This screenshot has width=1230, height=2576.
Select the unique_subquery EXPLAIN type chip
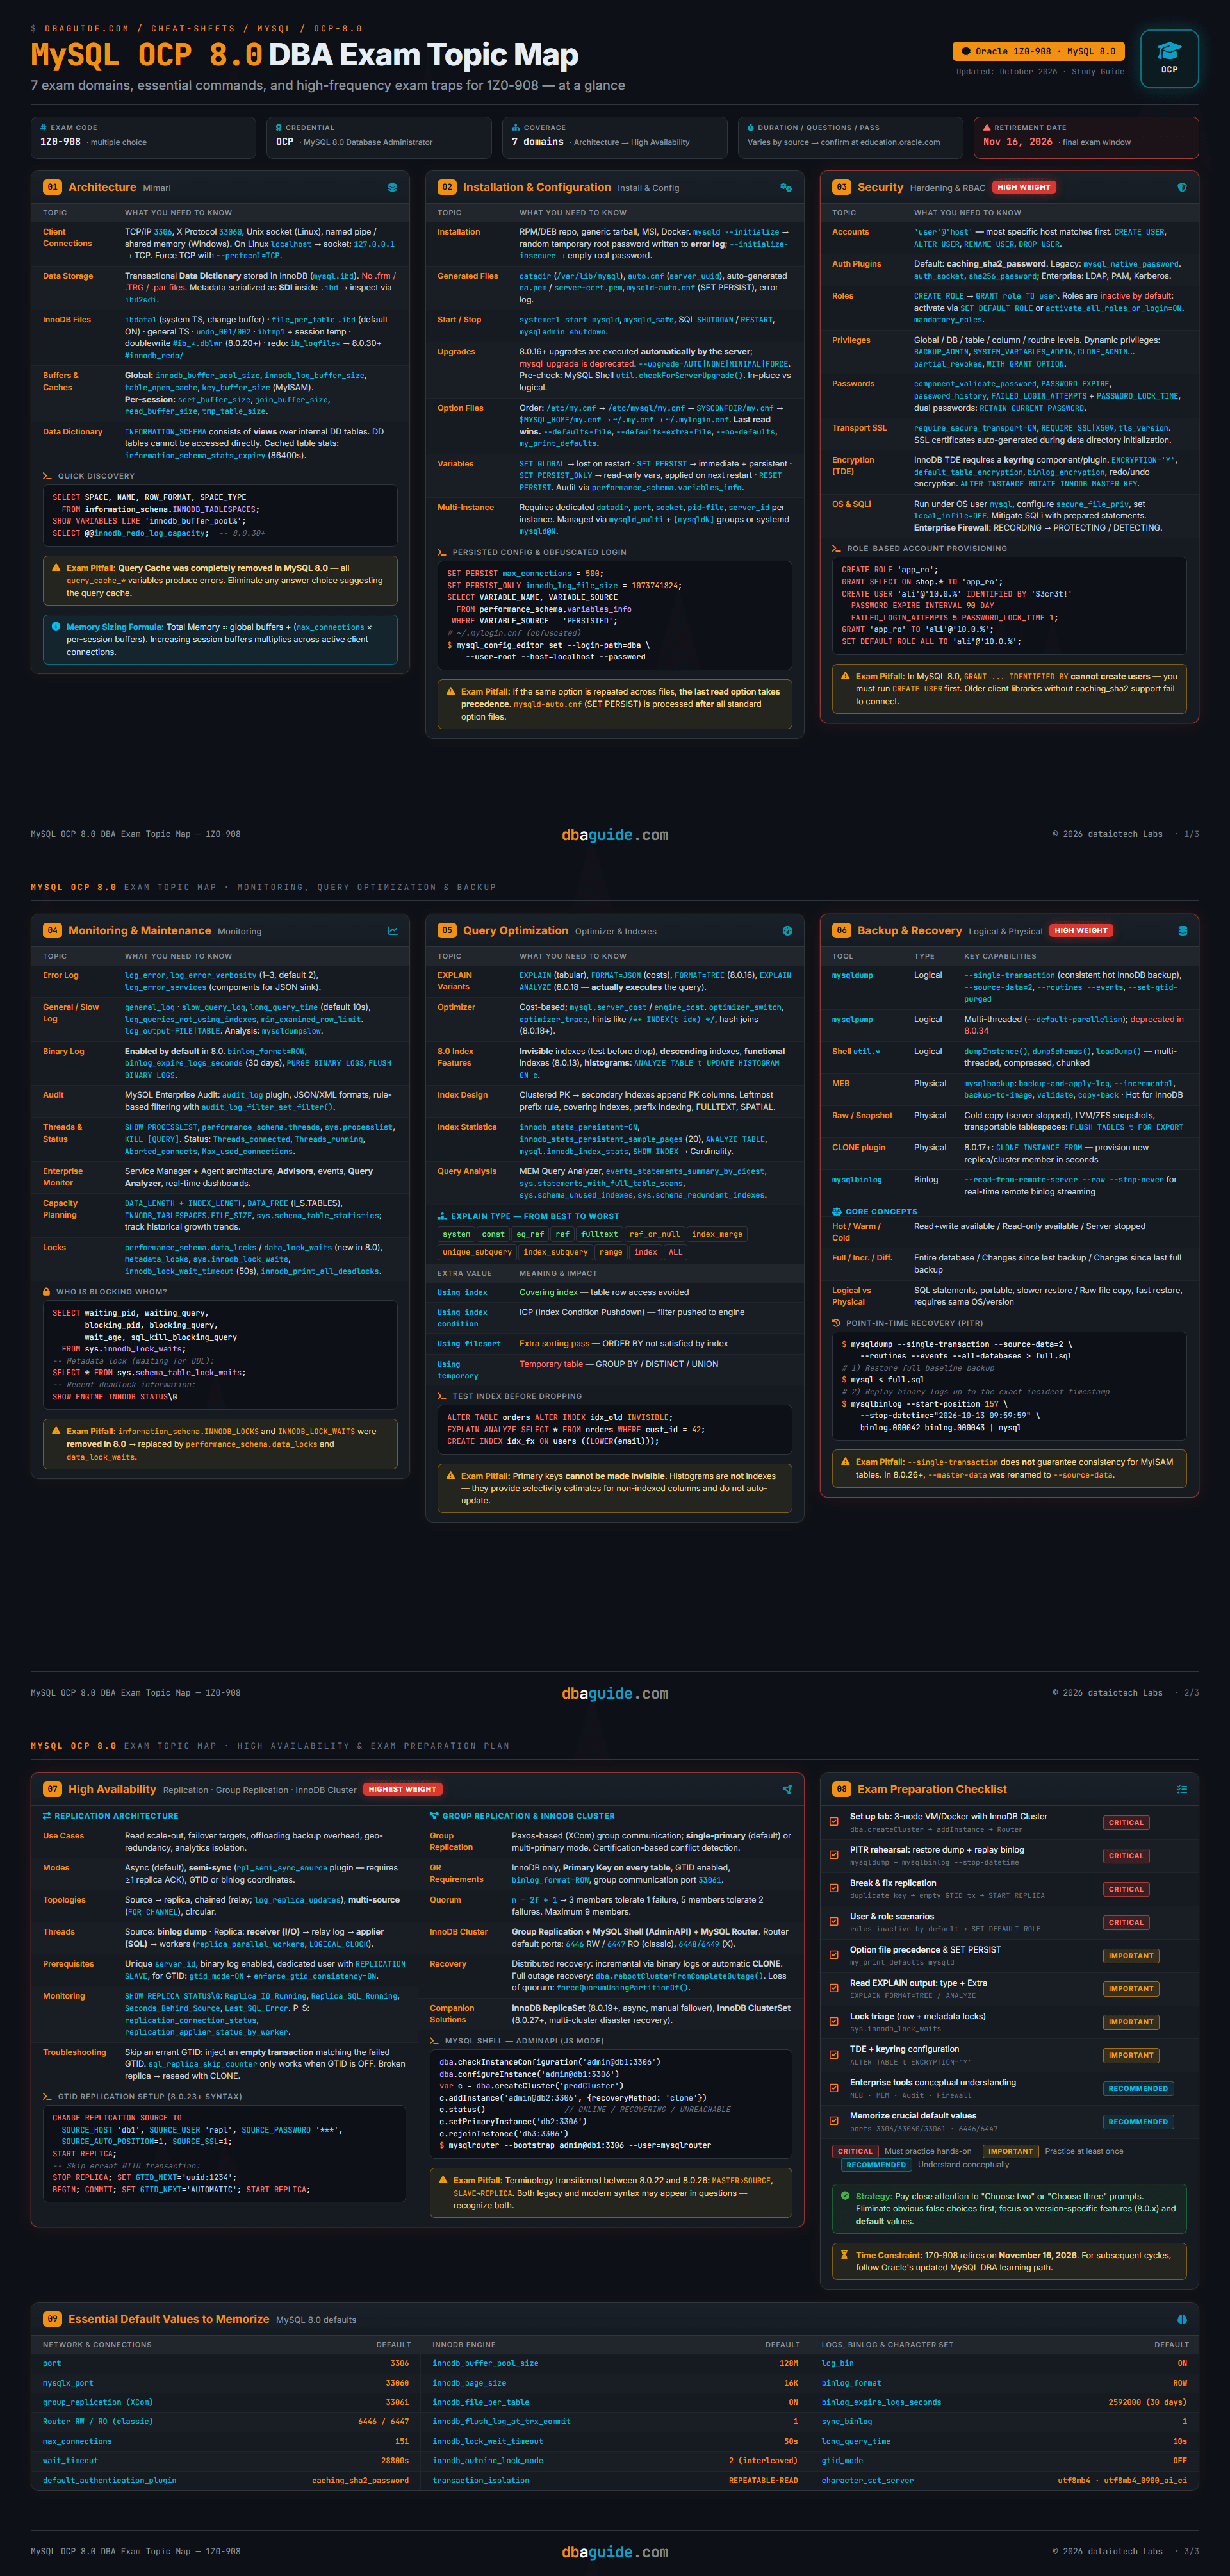[x=477, y=1252]
